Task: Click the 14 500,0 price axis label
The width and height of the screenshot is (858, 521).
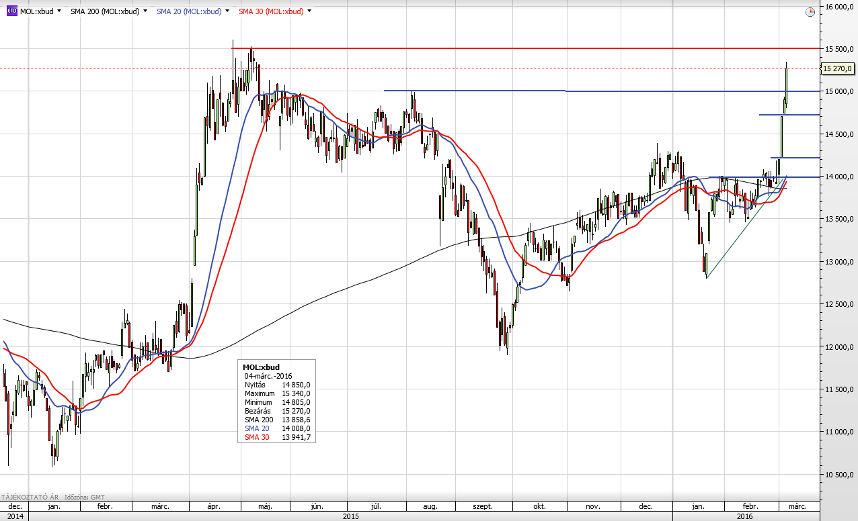Action: [x=839, y=134]
